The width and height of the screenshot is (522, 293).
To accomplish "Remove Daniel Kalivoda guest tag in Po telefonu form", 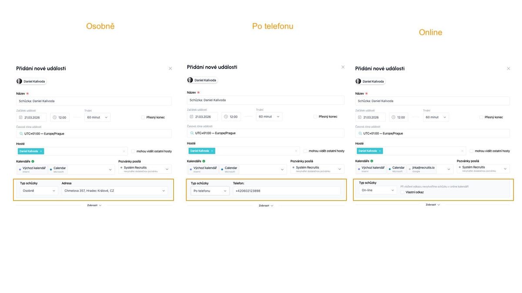I will (x=212, y=151).
